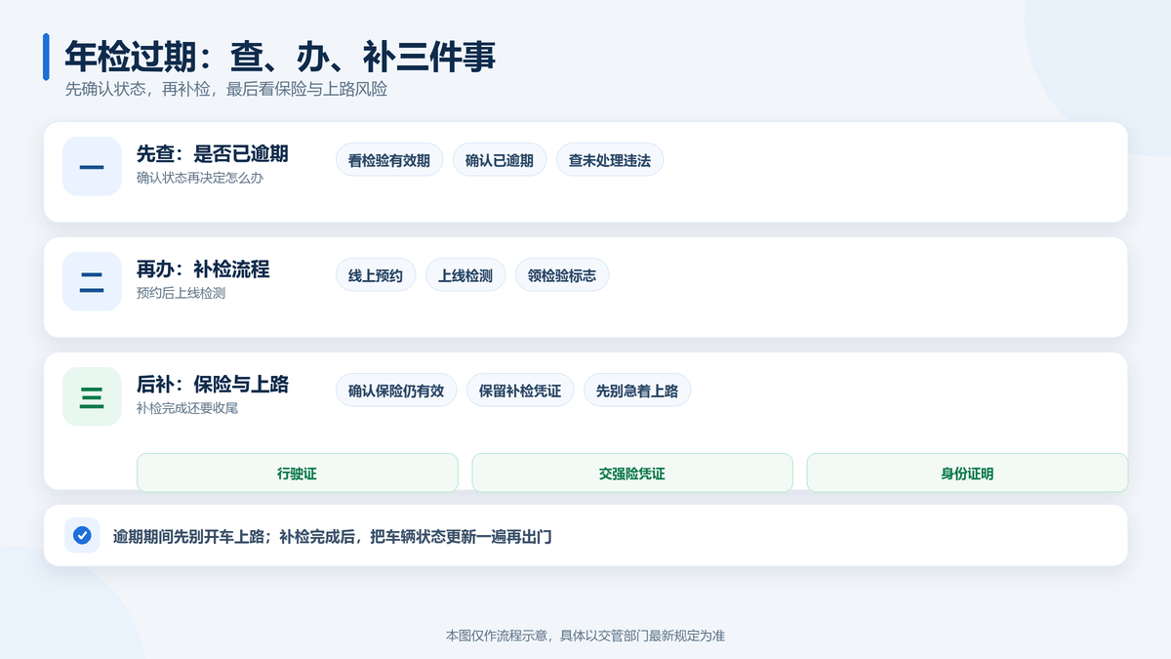Click the green step three "三" icon
Screen dimensions: 1171x659
click(x=92, y=396)
